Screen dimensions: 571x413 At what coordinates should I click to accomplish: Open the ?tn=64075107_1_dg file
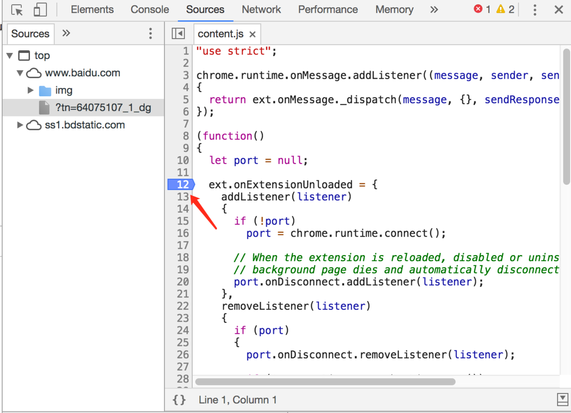click(103, 108)
